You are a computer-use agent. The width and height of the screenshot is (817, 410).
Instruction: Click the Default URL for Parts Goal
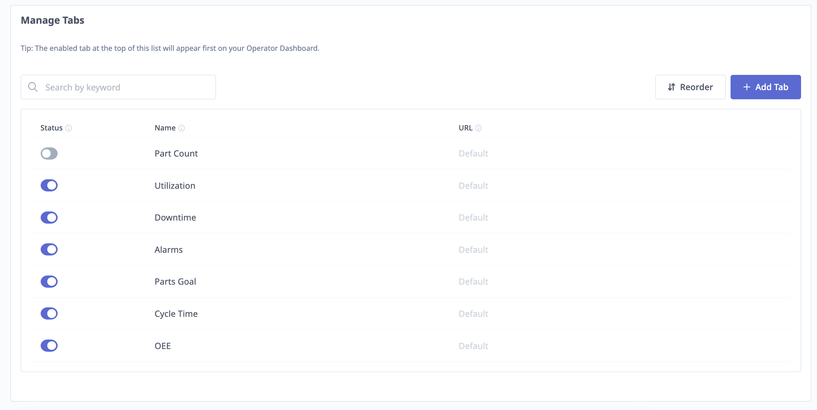[x=473, y=282]
